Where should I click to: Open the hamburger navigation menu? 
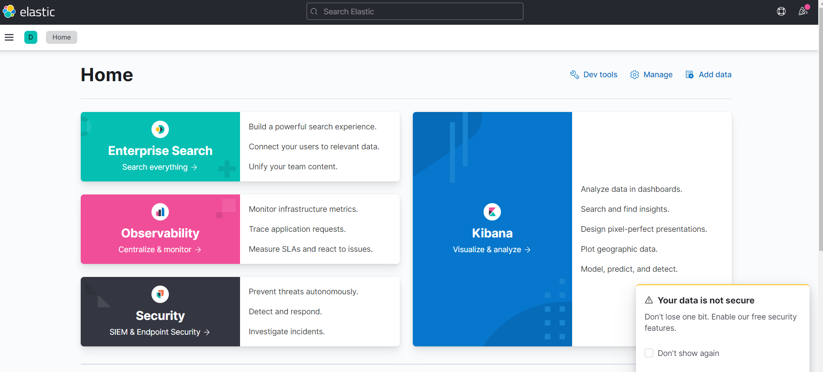[x=9, y=37]
